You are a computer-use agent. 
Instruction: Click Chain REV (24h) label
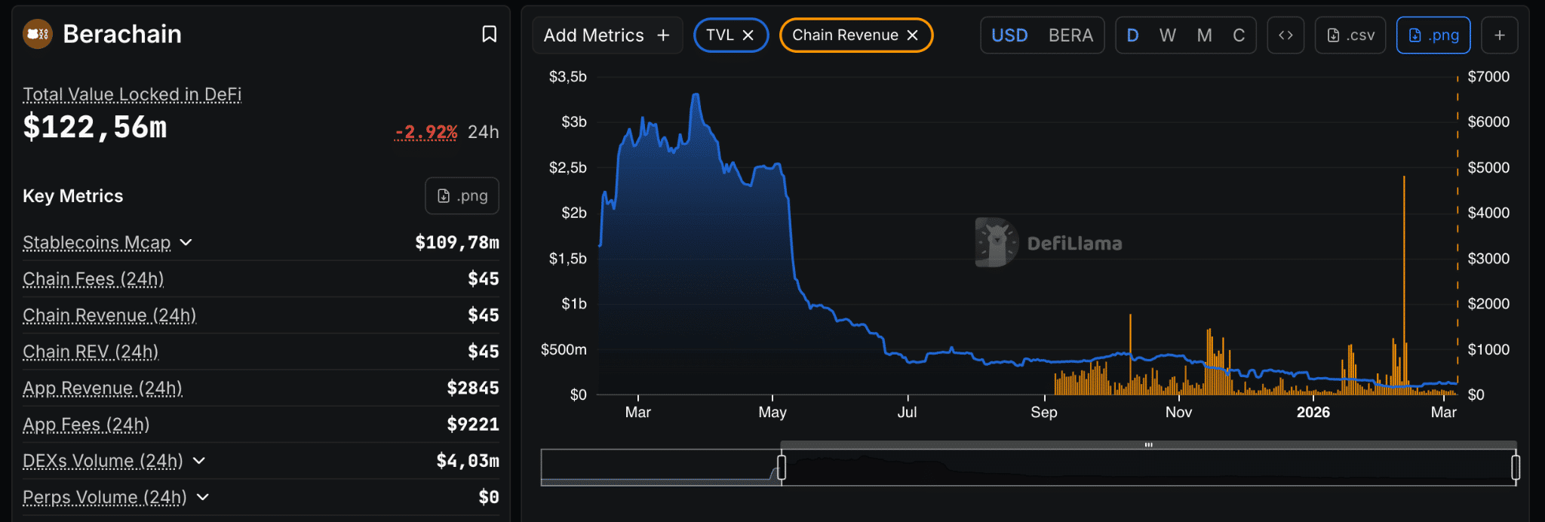(91, 352)
